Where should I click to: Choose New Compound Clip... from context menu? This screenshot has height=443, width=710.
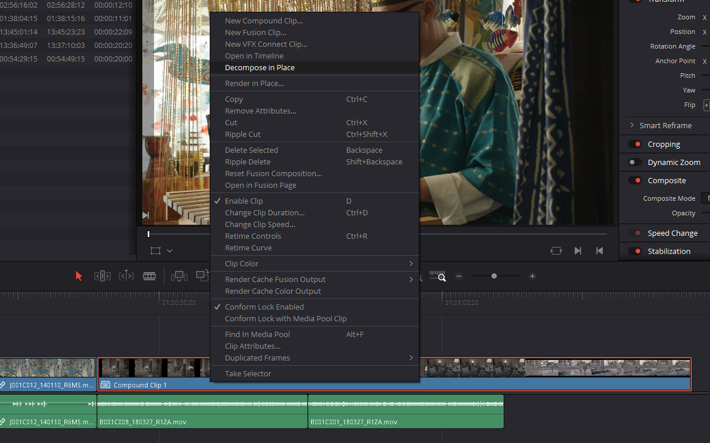pos(315,20)
